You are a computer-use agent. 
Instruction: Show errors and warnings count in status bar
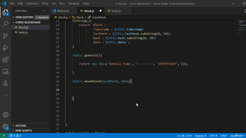(15, 136)
